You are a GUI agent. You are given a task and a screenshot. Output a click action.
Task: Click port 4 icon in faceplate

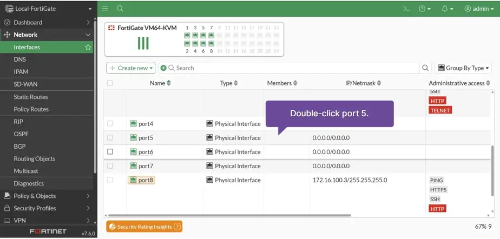(x=195, y=43)
